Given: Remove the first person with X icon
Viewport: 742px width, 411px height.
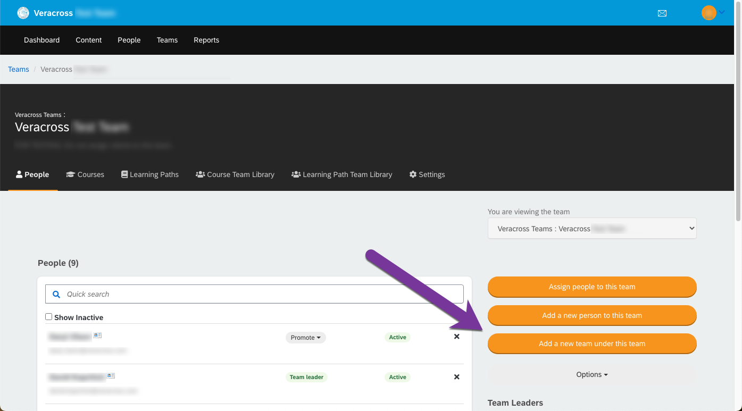Looking at the screenshot, I should tap(456, 337).
